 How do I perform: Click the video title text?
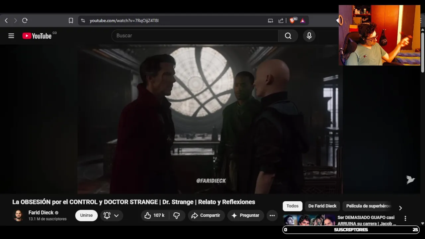[x=133, y=202]
